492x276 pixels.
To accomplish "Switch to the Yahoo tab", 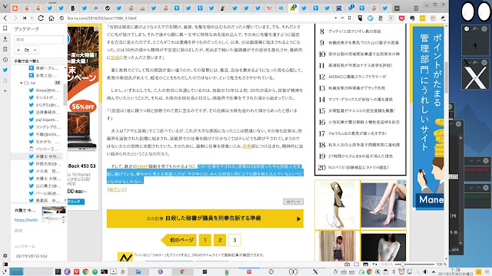I will point(269,8).
